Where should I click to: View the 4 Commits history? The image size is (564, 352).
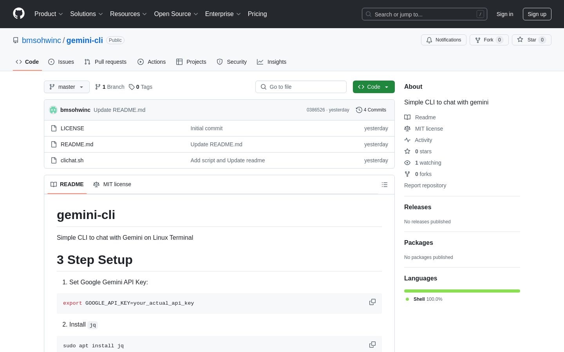point(371,110)
